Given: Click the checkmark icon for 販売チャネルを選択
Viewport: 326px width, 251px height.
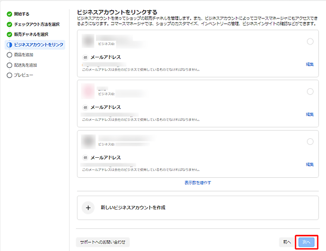Looking at the screenshot, I should (x=9, y=34).
